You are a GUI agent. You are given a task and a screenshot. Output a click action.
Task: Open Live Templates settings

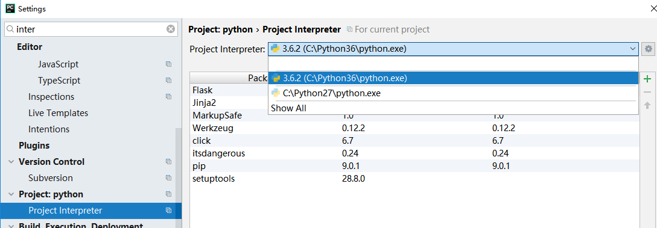coord(59,113)
